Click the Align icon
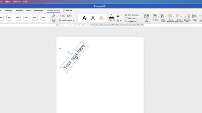Viewport: 202px width, 113px height. pyautogui.click(x=194, y=16)
